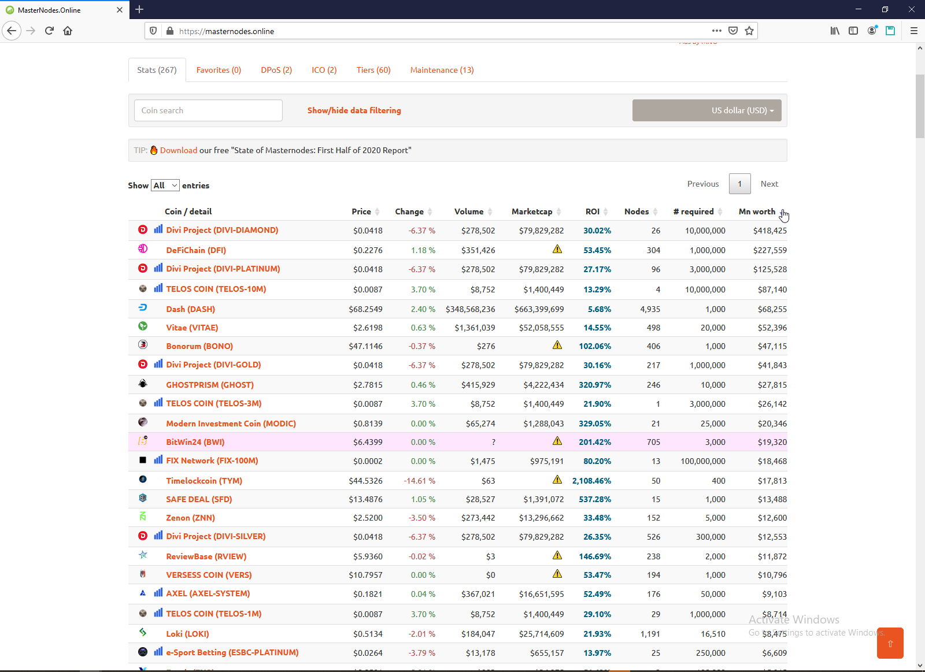
Task: Open the Zenon (ZNN) coin link
Action: point(190,518)
